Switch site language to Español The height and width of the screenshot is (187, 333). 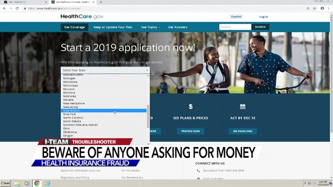[x=236, y=17]
